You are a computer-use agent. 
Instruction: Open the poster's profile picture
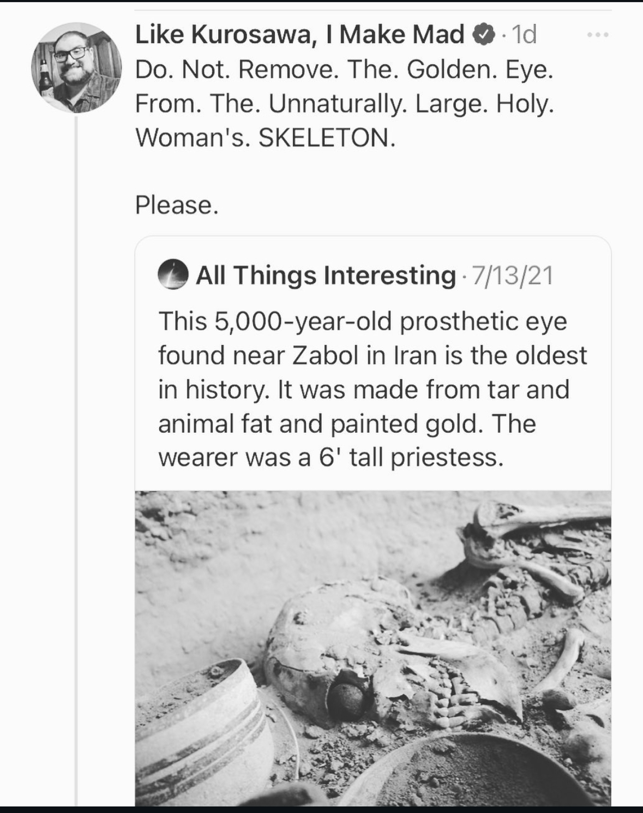(x=77, y=68)
